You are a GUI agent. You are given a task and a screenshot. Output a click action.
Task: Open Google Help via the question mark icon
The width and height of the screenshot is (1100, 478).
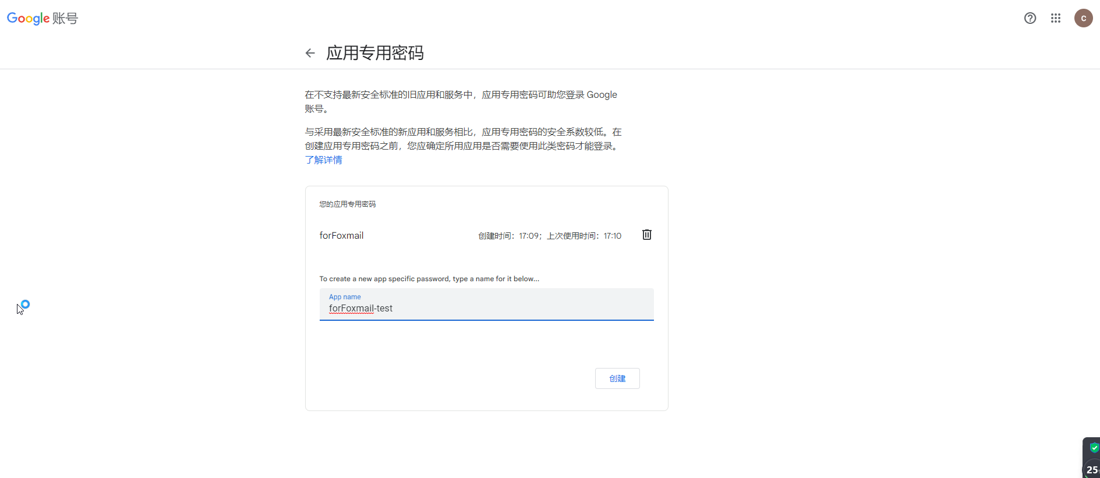(1030, 18)
